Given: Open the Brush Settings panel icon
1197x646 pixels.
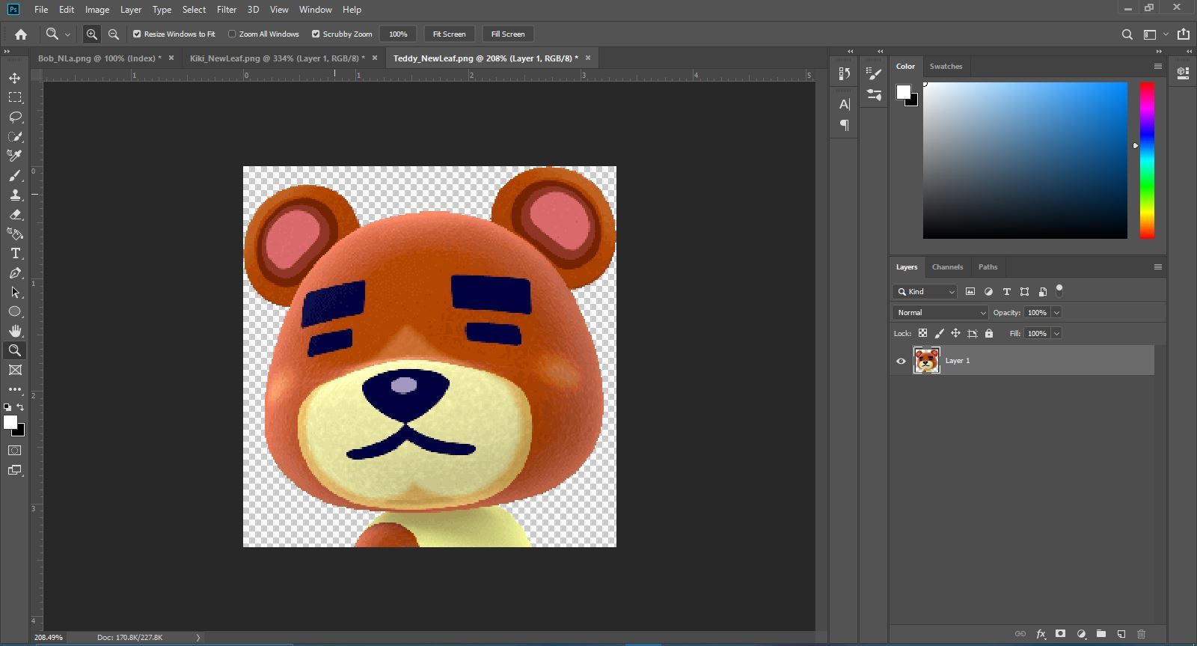Looking at the screenshot, I should (x=874, y=73).
